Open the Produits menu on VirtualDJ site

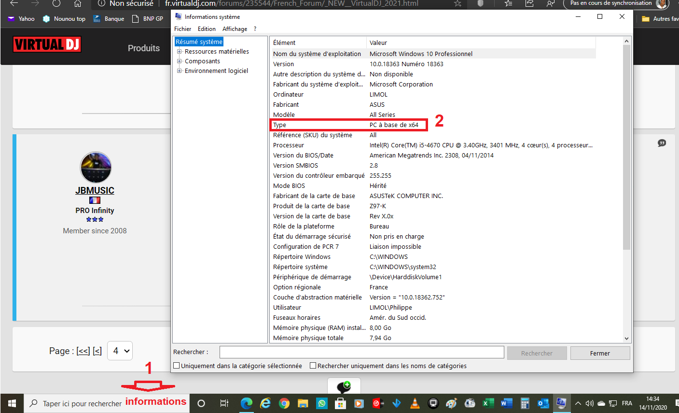144,48
